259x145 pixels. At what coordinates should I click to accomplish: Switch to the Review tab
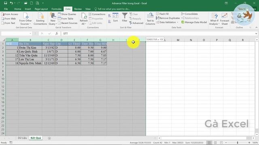click(x=78, y=9)
